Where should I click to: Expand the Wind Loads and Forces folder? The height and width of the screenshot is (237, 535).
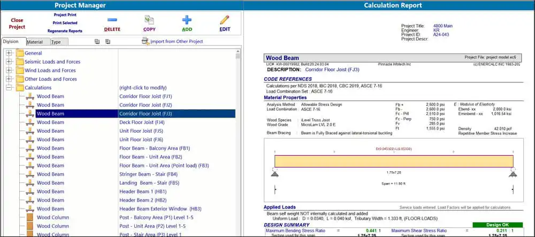9,70
